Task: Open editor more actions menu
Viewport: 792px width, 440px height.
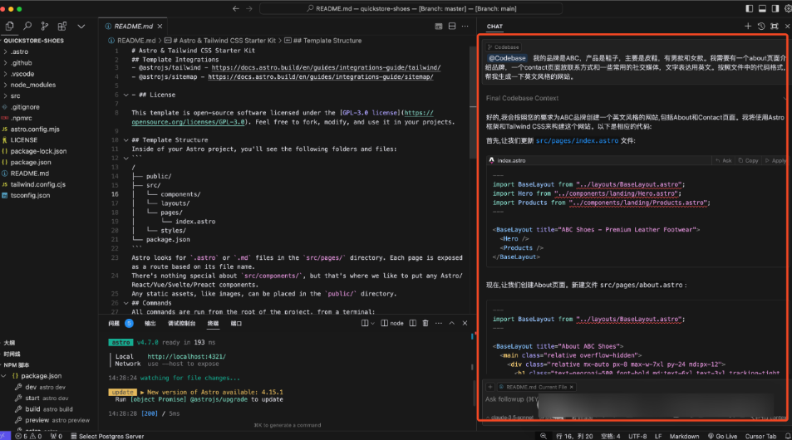Action: pos(465,27)
